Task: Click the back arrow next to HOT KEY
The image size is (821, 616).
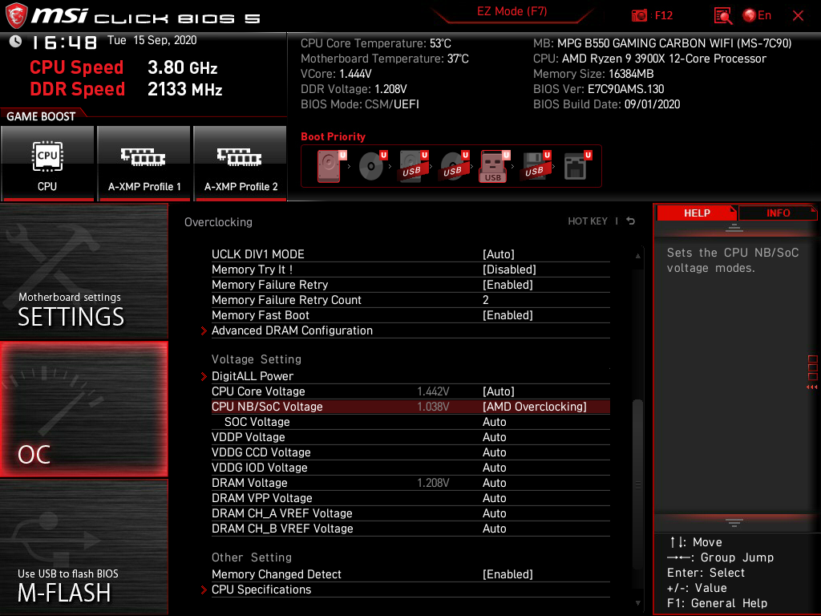Action: pos(630,221)
